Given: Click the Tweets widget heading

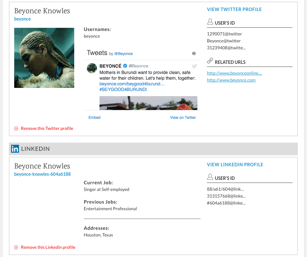Looking at the screenshot, I should pos(97,53).
